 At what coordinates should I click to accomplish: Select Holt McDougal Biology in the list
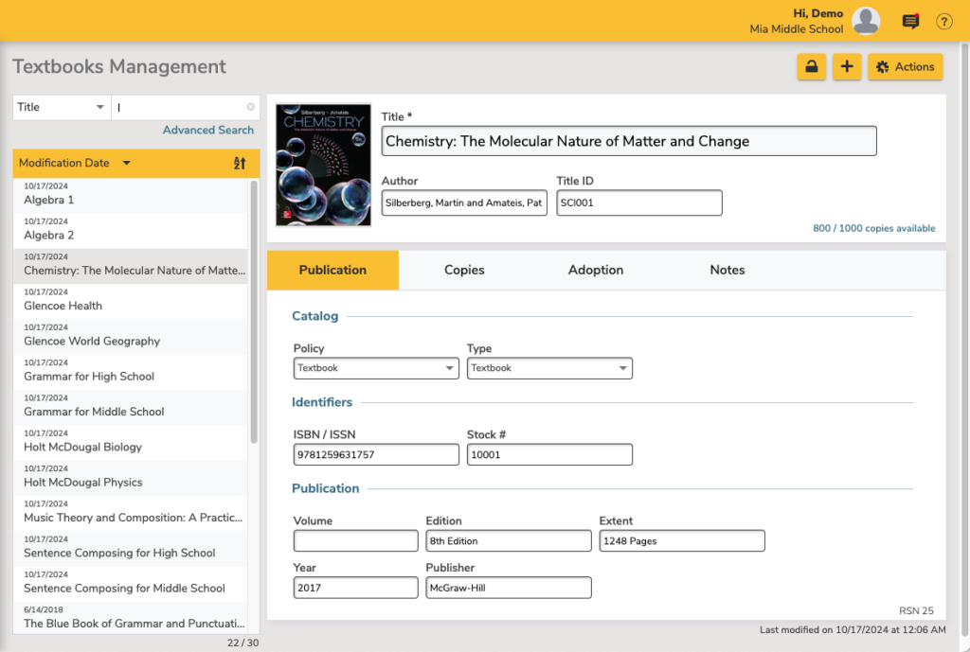pos(82,447)
